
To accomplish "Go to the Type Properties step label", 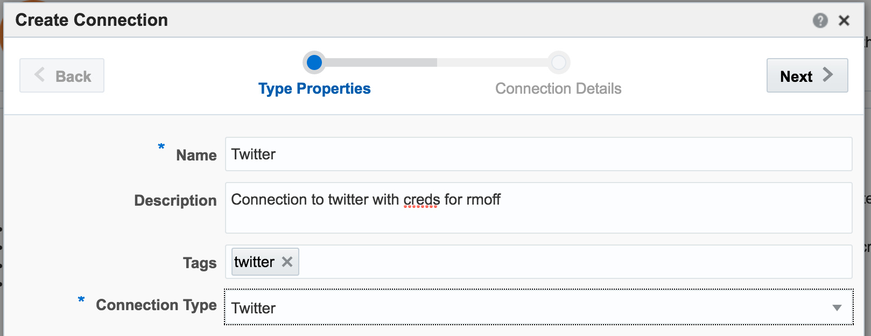I will tap(314, 88).
